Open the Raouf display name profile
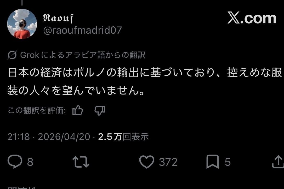284x189 pixels. pos(58,18)
